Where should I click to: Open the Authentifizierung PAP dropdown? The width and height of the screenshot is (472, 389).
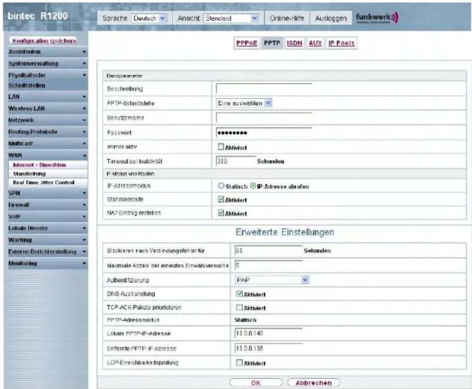(272, 280)
